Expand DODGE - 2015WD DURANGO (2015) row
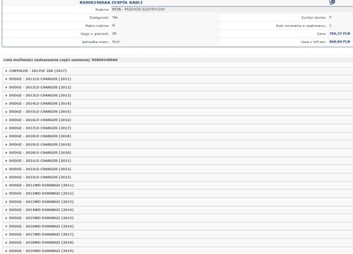The height and width of the screenshot is (254, 353). 177,218
